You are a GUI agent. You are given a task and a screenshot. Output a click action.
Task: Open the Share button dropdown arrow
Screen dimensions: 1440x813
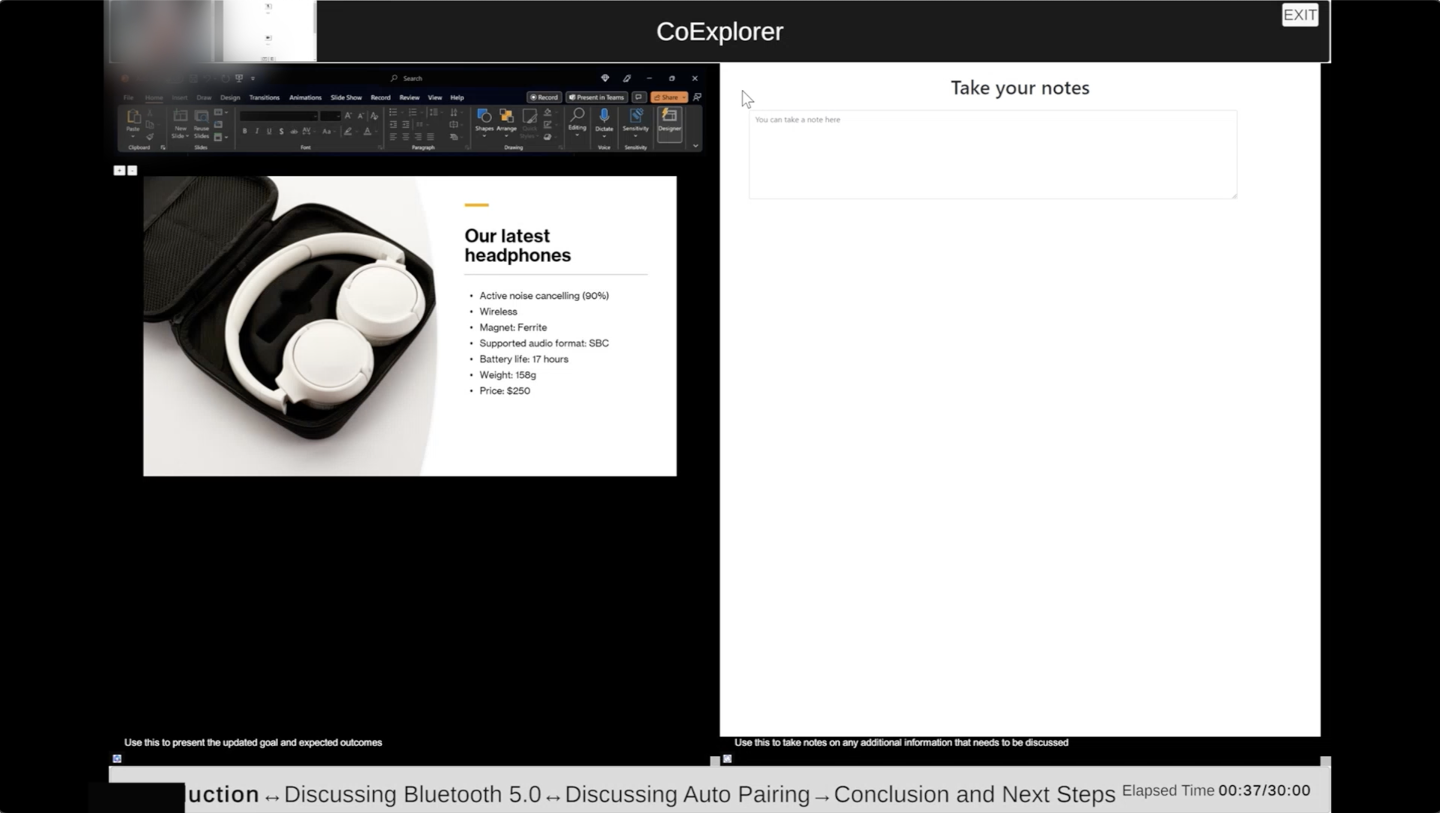point(684,97)
